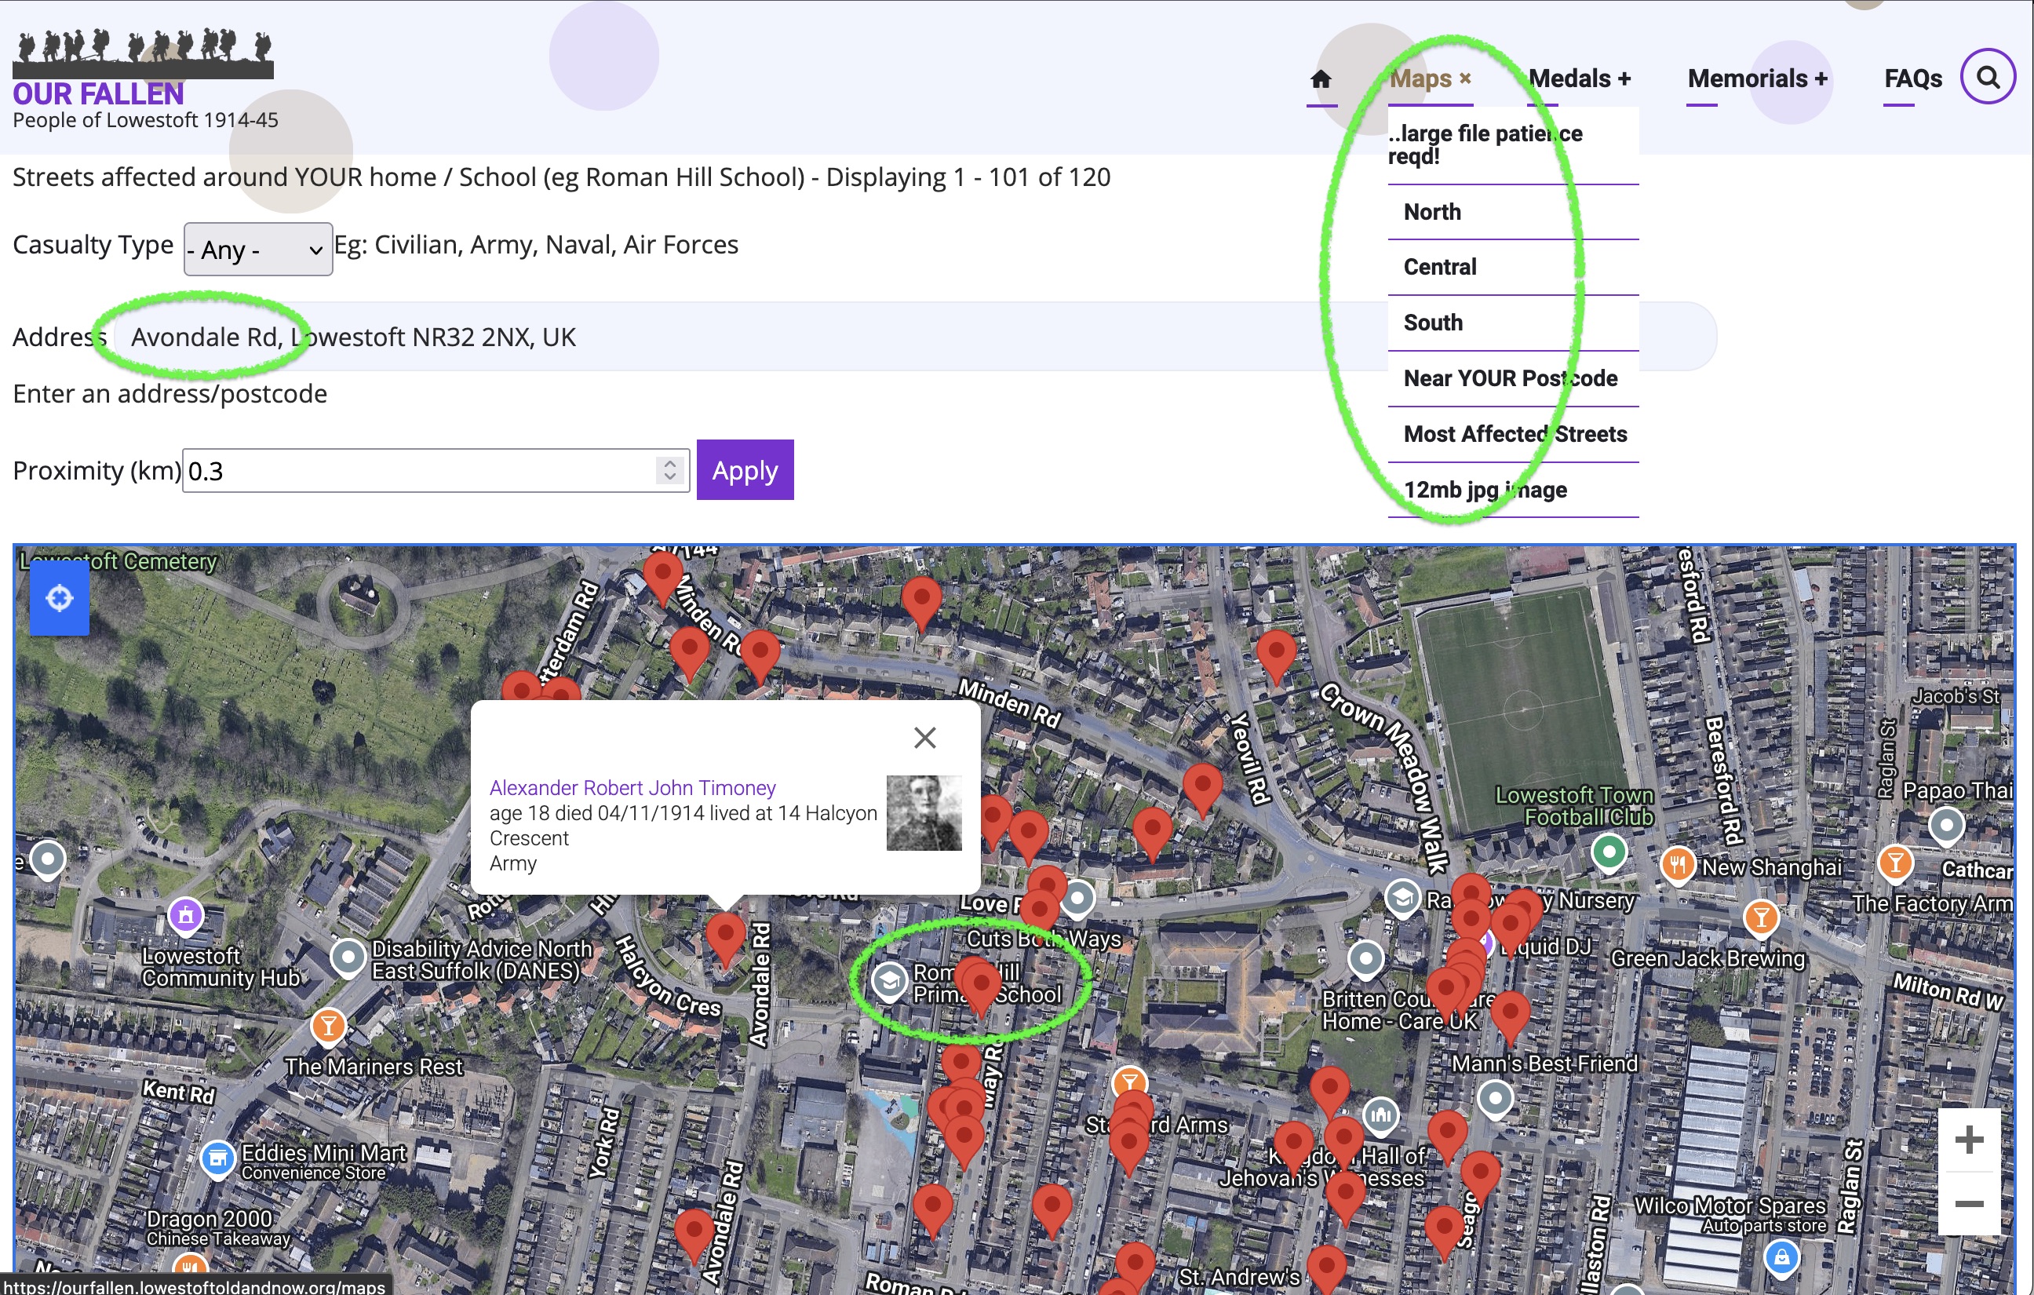Zoom in on the map
The image size is (2034, 1295).
[1969, 1140]
